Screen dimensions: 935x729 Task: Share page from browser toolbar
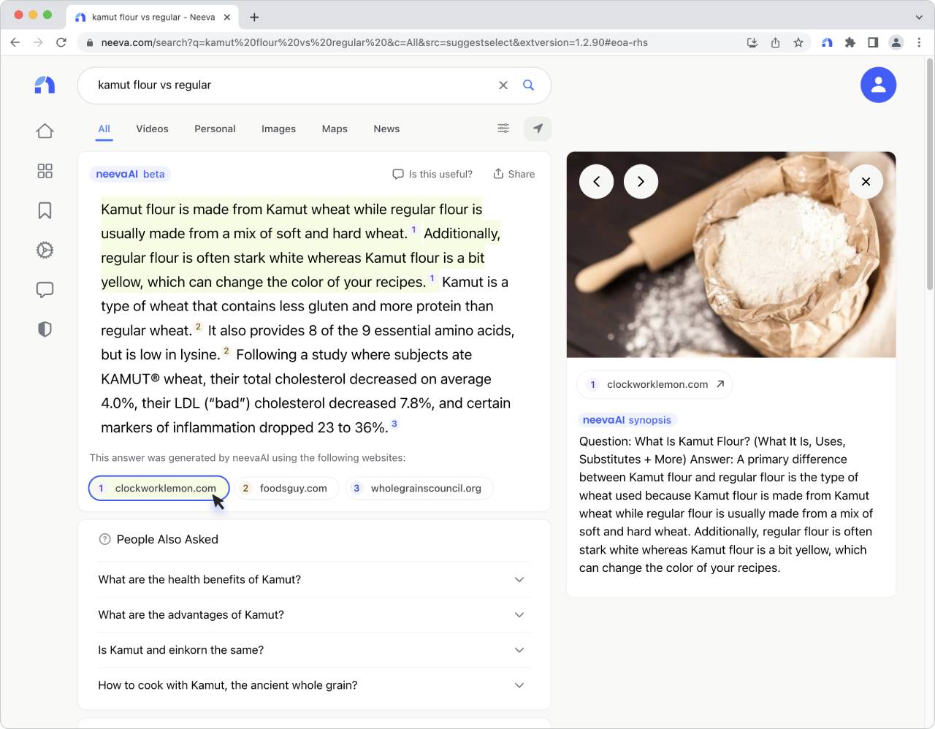click(775, 42)
